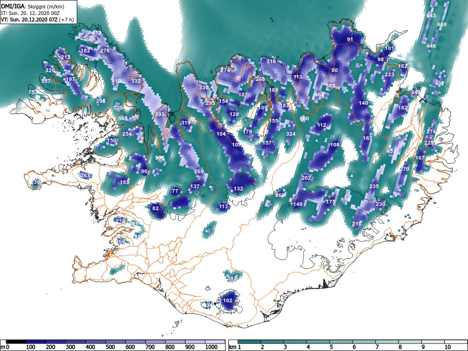This screenshot has width=468, height=351.
Task: Click the 451 visibility value
Action: pos(391,151)
